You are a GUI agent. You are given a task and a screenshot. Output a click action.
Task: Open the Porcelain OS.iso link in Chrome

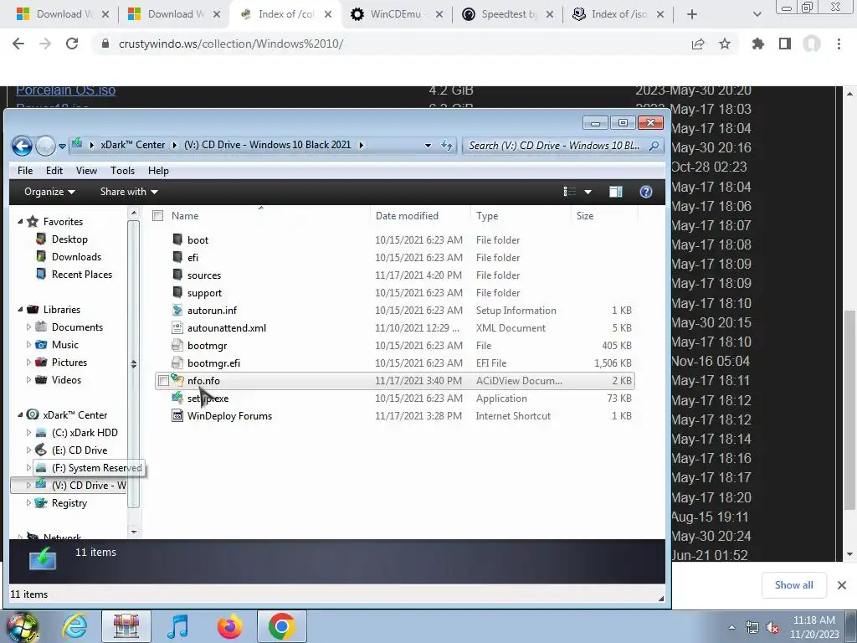[x=65, y=90]
